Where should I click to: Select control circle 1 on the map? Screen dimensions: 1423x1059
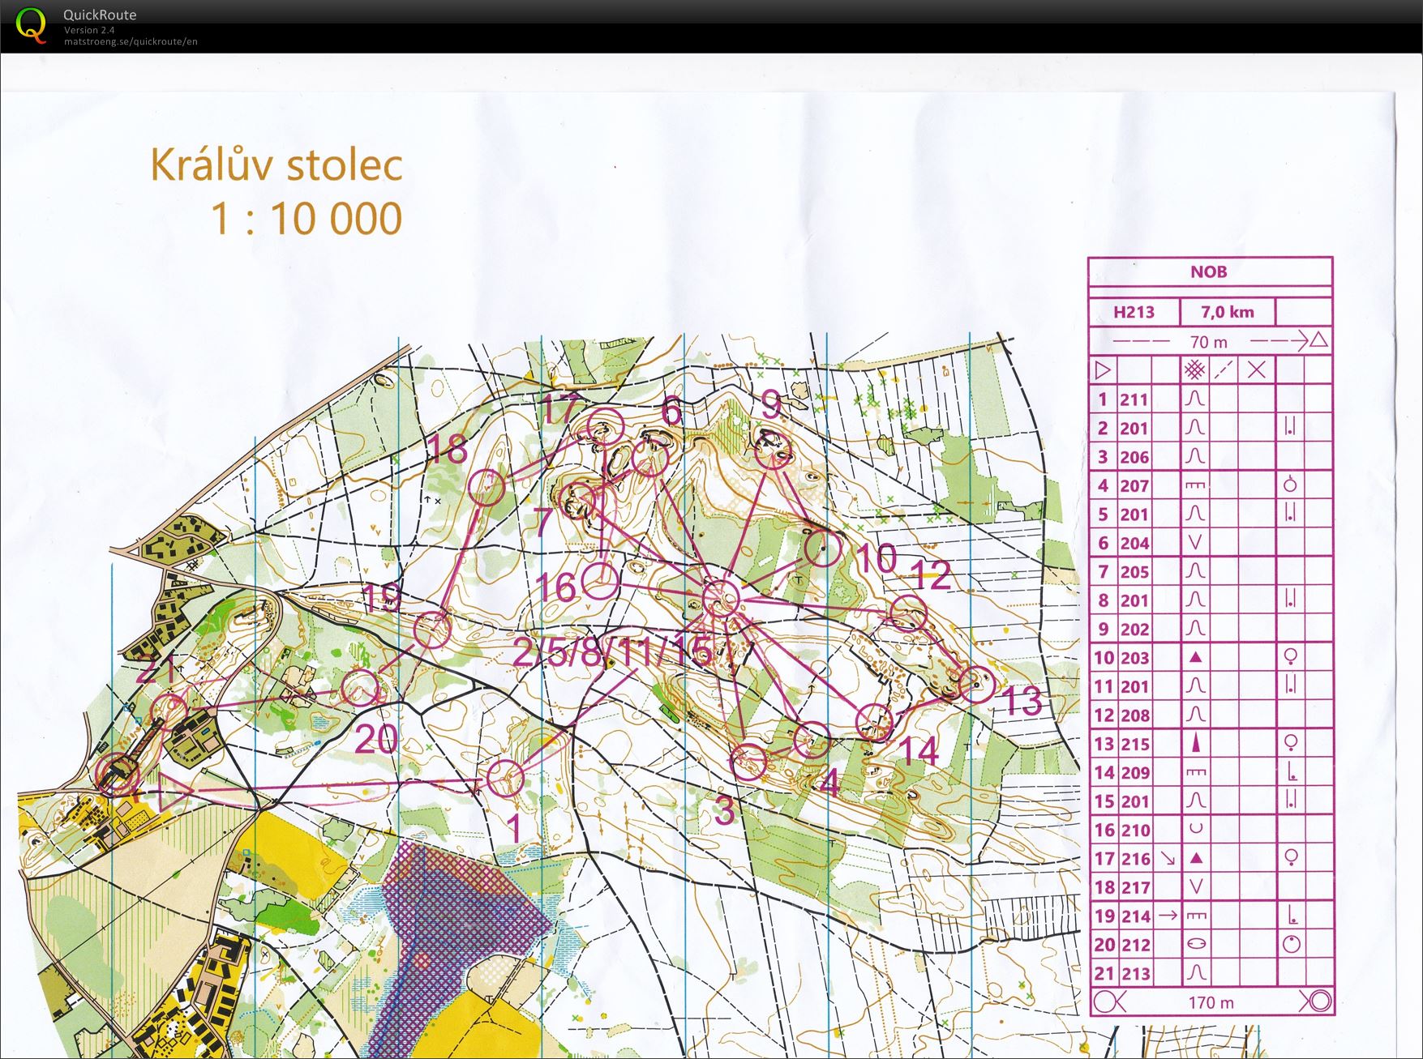tap(505, 779)
